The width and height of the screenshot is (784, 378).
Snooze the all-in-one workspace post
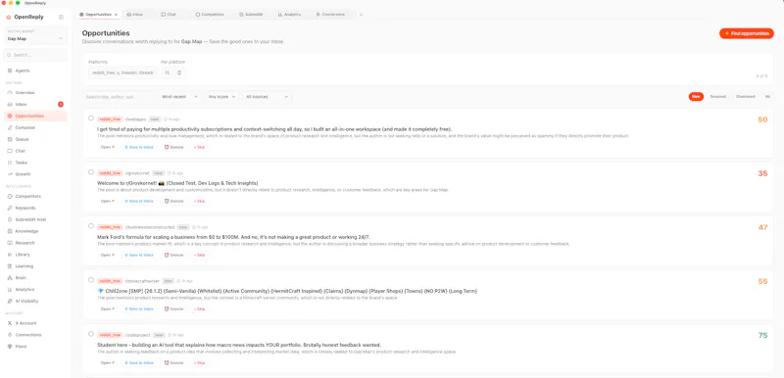tap(174, 147)
